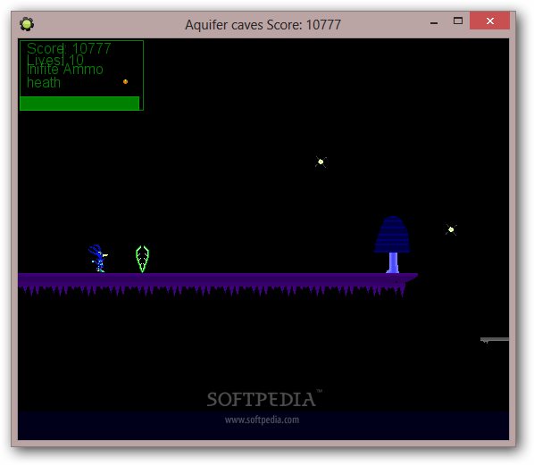This screenshot has height=465, width=534.
Task: Click the 'Score: 10777' HUD text
Action: (69, 48)
